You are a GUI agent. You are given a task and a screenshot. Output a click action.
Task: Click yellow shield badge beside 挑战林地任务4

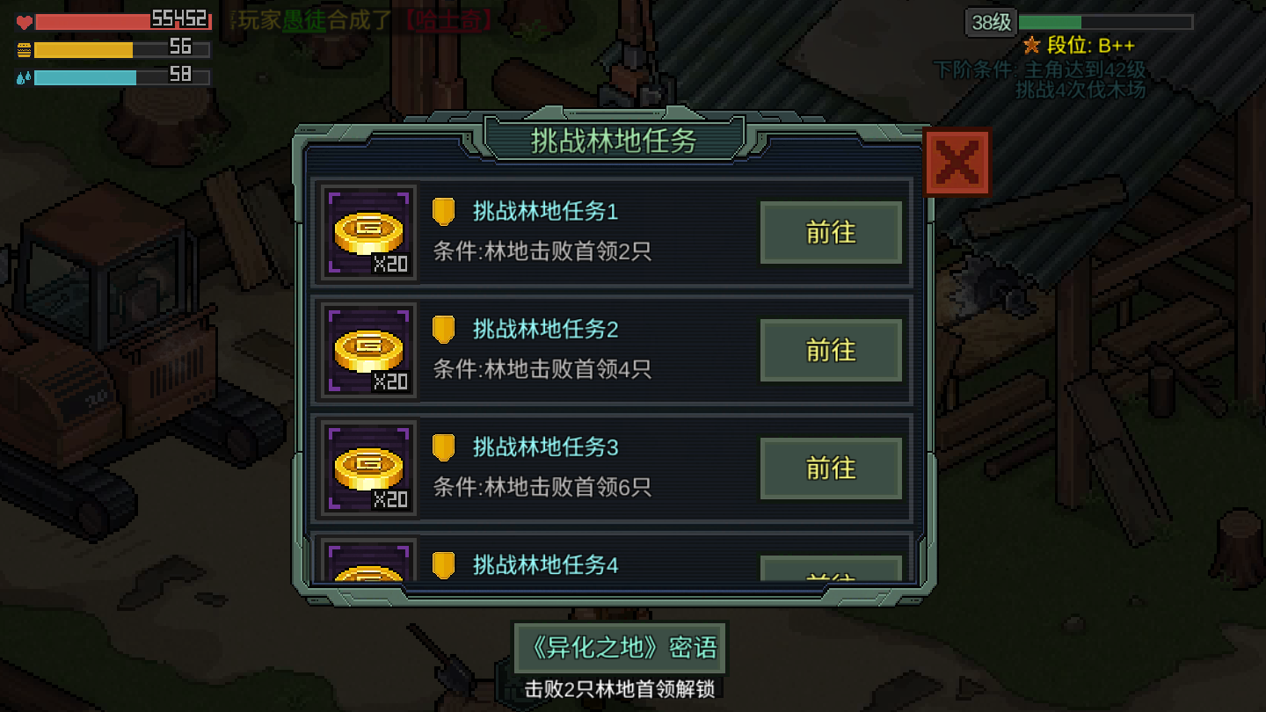(x=444, y=565)
